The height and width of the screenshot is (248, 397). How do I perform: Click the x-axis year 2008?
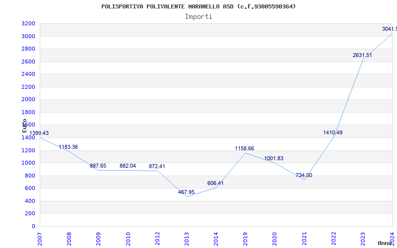69,239
